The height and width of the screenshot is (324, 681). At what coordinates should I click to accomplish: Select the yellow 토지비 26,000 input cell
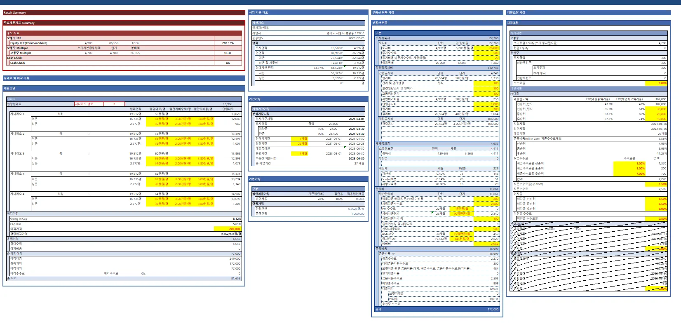[486, 48]
